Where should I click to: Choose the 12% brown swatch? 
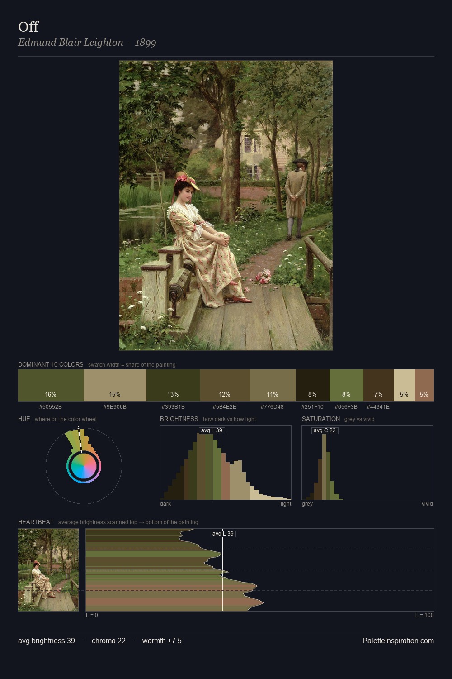pos(225,385)
